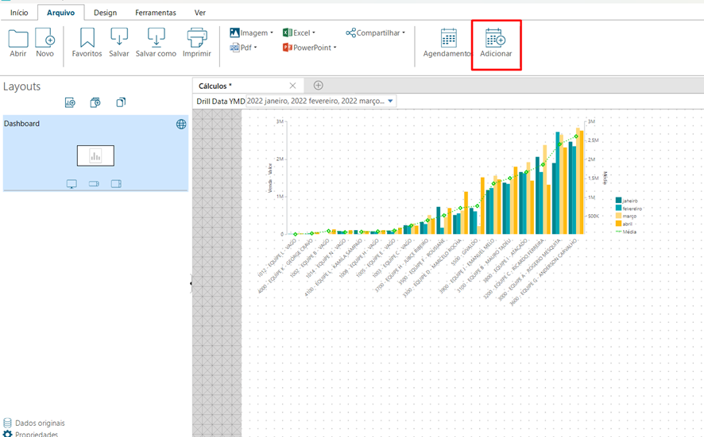704x437 pixels.
Task: Expand Drill Data YMD filter dropdown
Action: 391,101
